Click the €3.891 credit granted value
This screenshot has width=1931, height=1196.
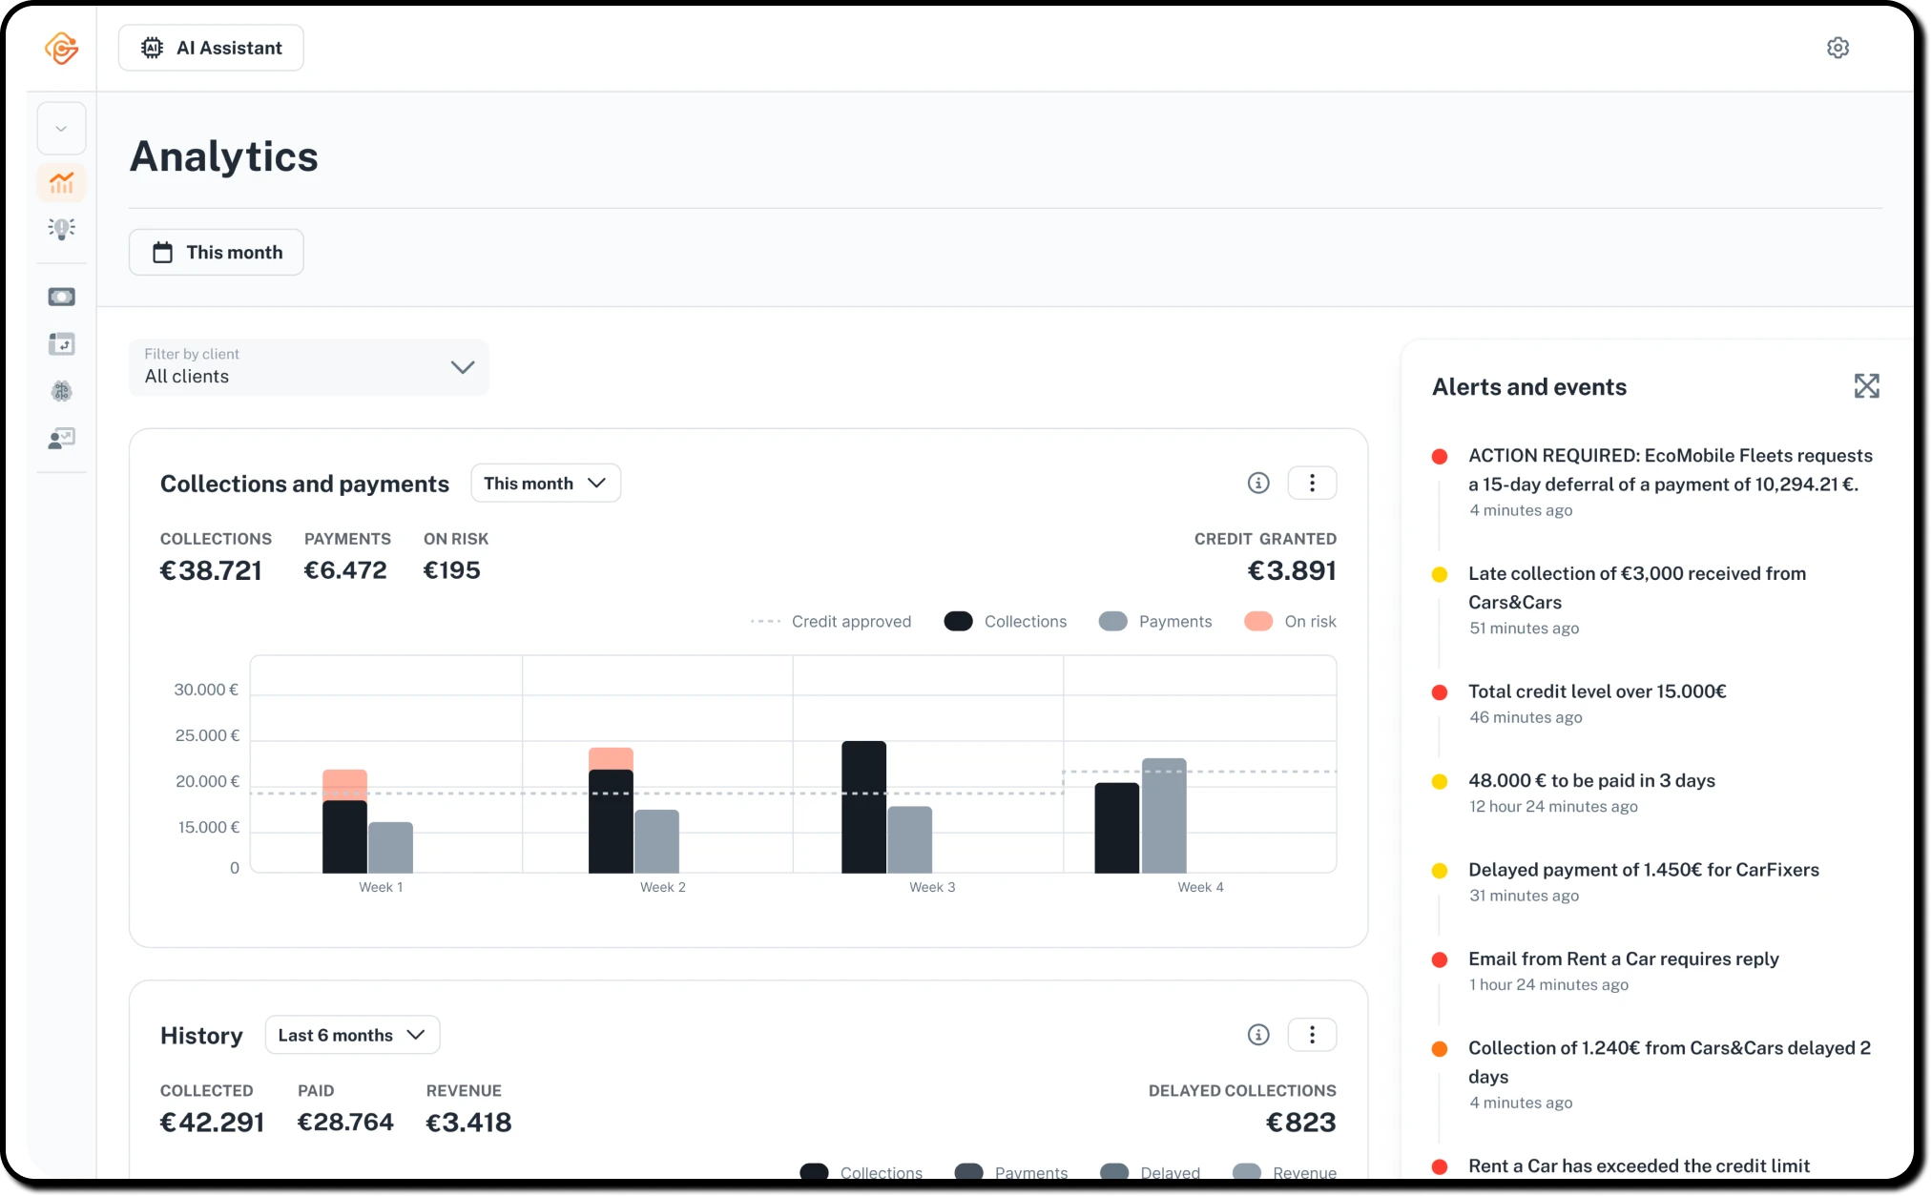1292,570
